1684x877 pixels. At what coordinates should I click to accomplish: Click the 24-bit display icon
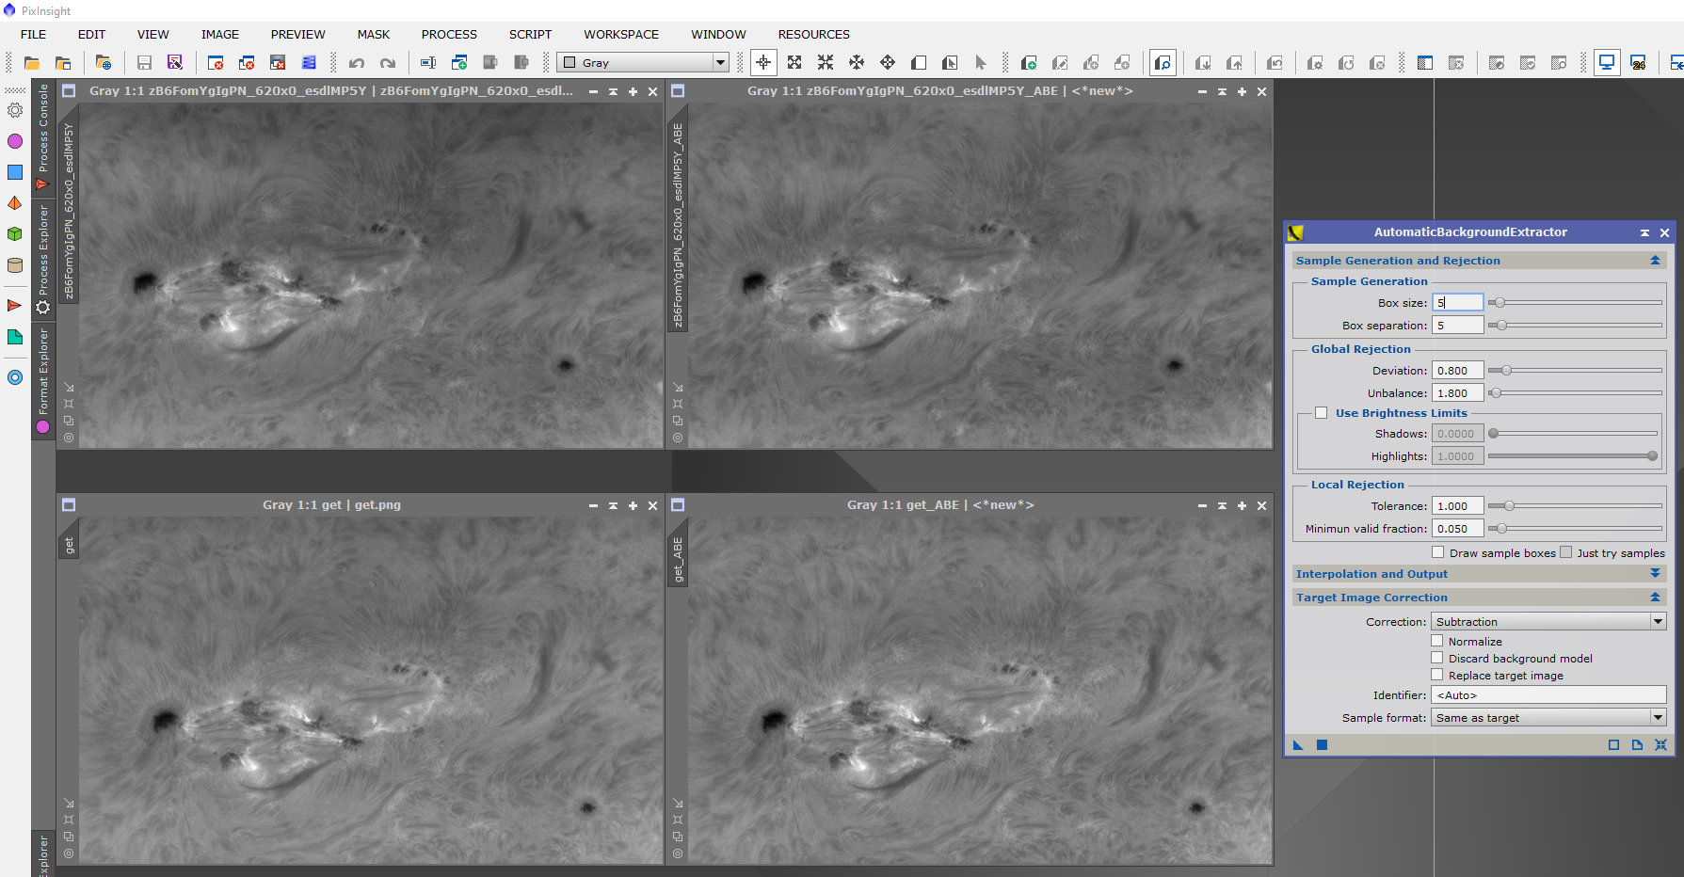[x=1638, y=63]
